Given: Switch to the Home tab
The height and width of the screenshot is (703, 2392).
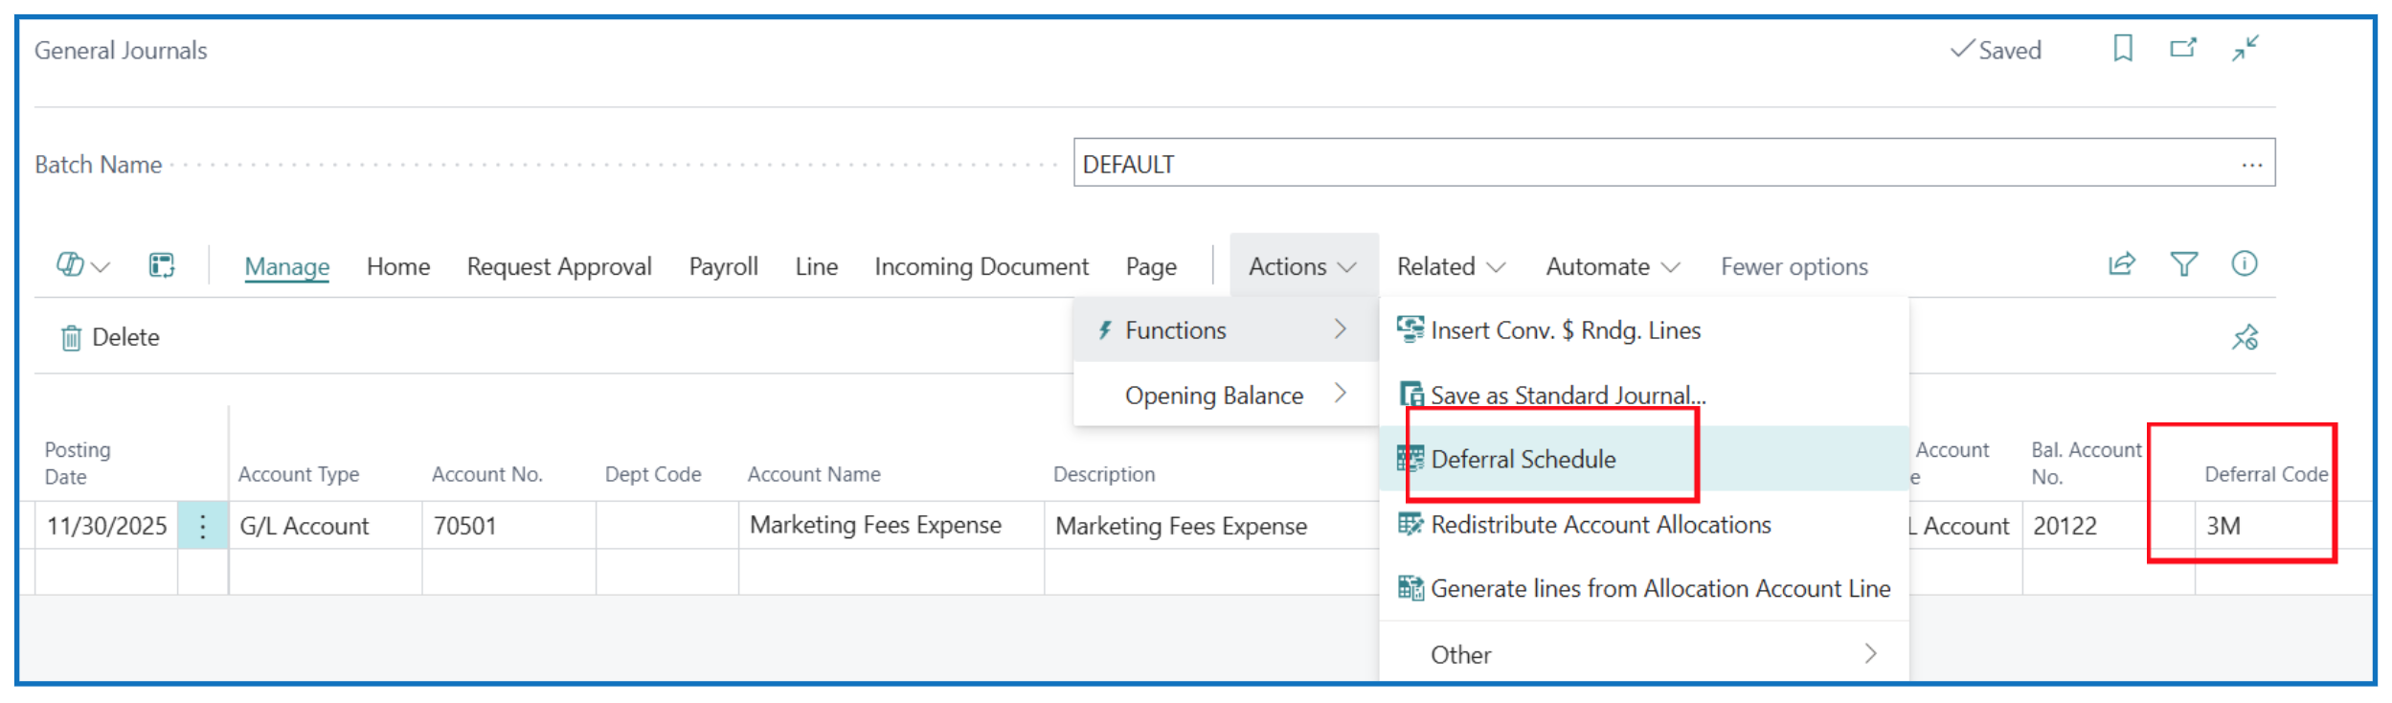Looking at the screenshot, I should point(397,266).
